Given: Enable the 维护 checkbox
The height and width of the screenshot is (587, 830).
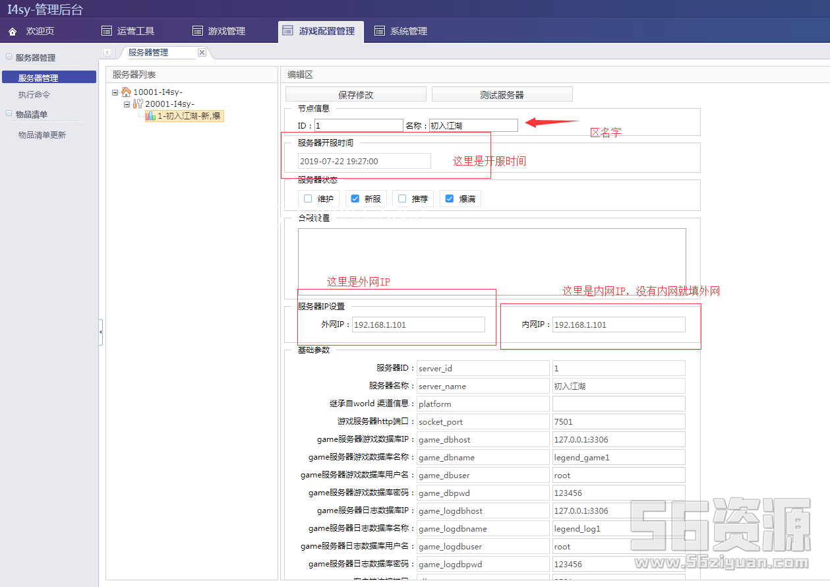Looking at the screenshot, I should [308, 199].
